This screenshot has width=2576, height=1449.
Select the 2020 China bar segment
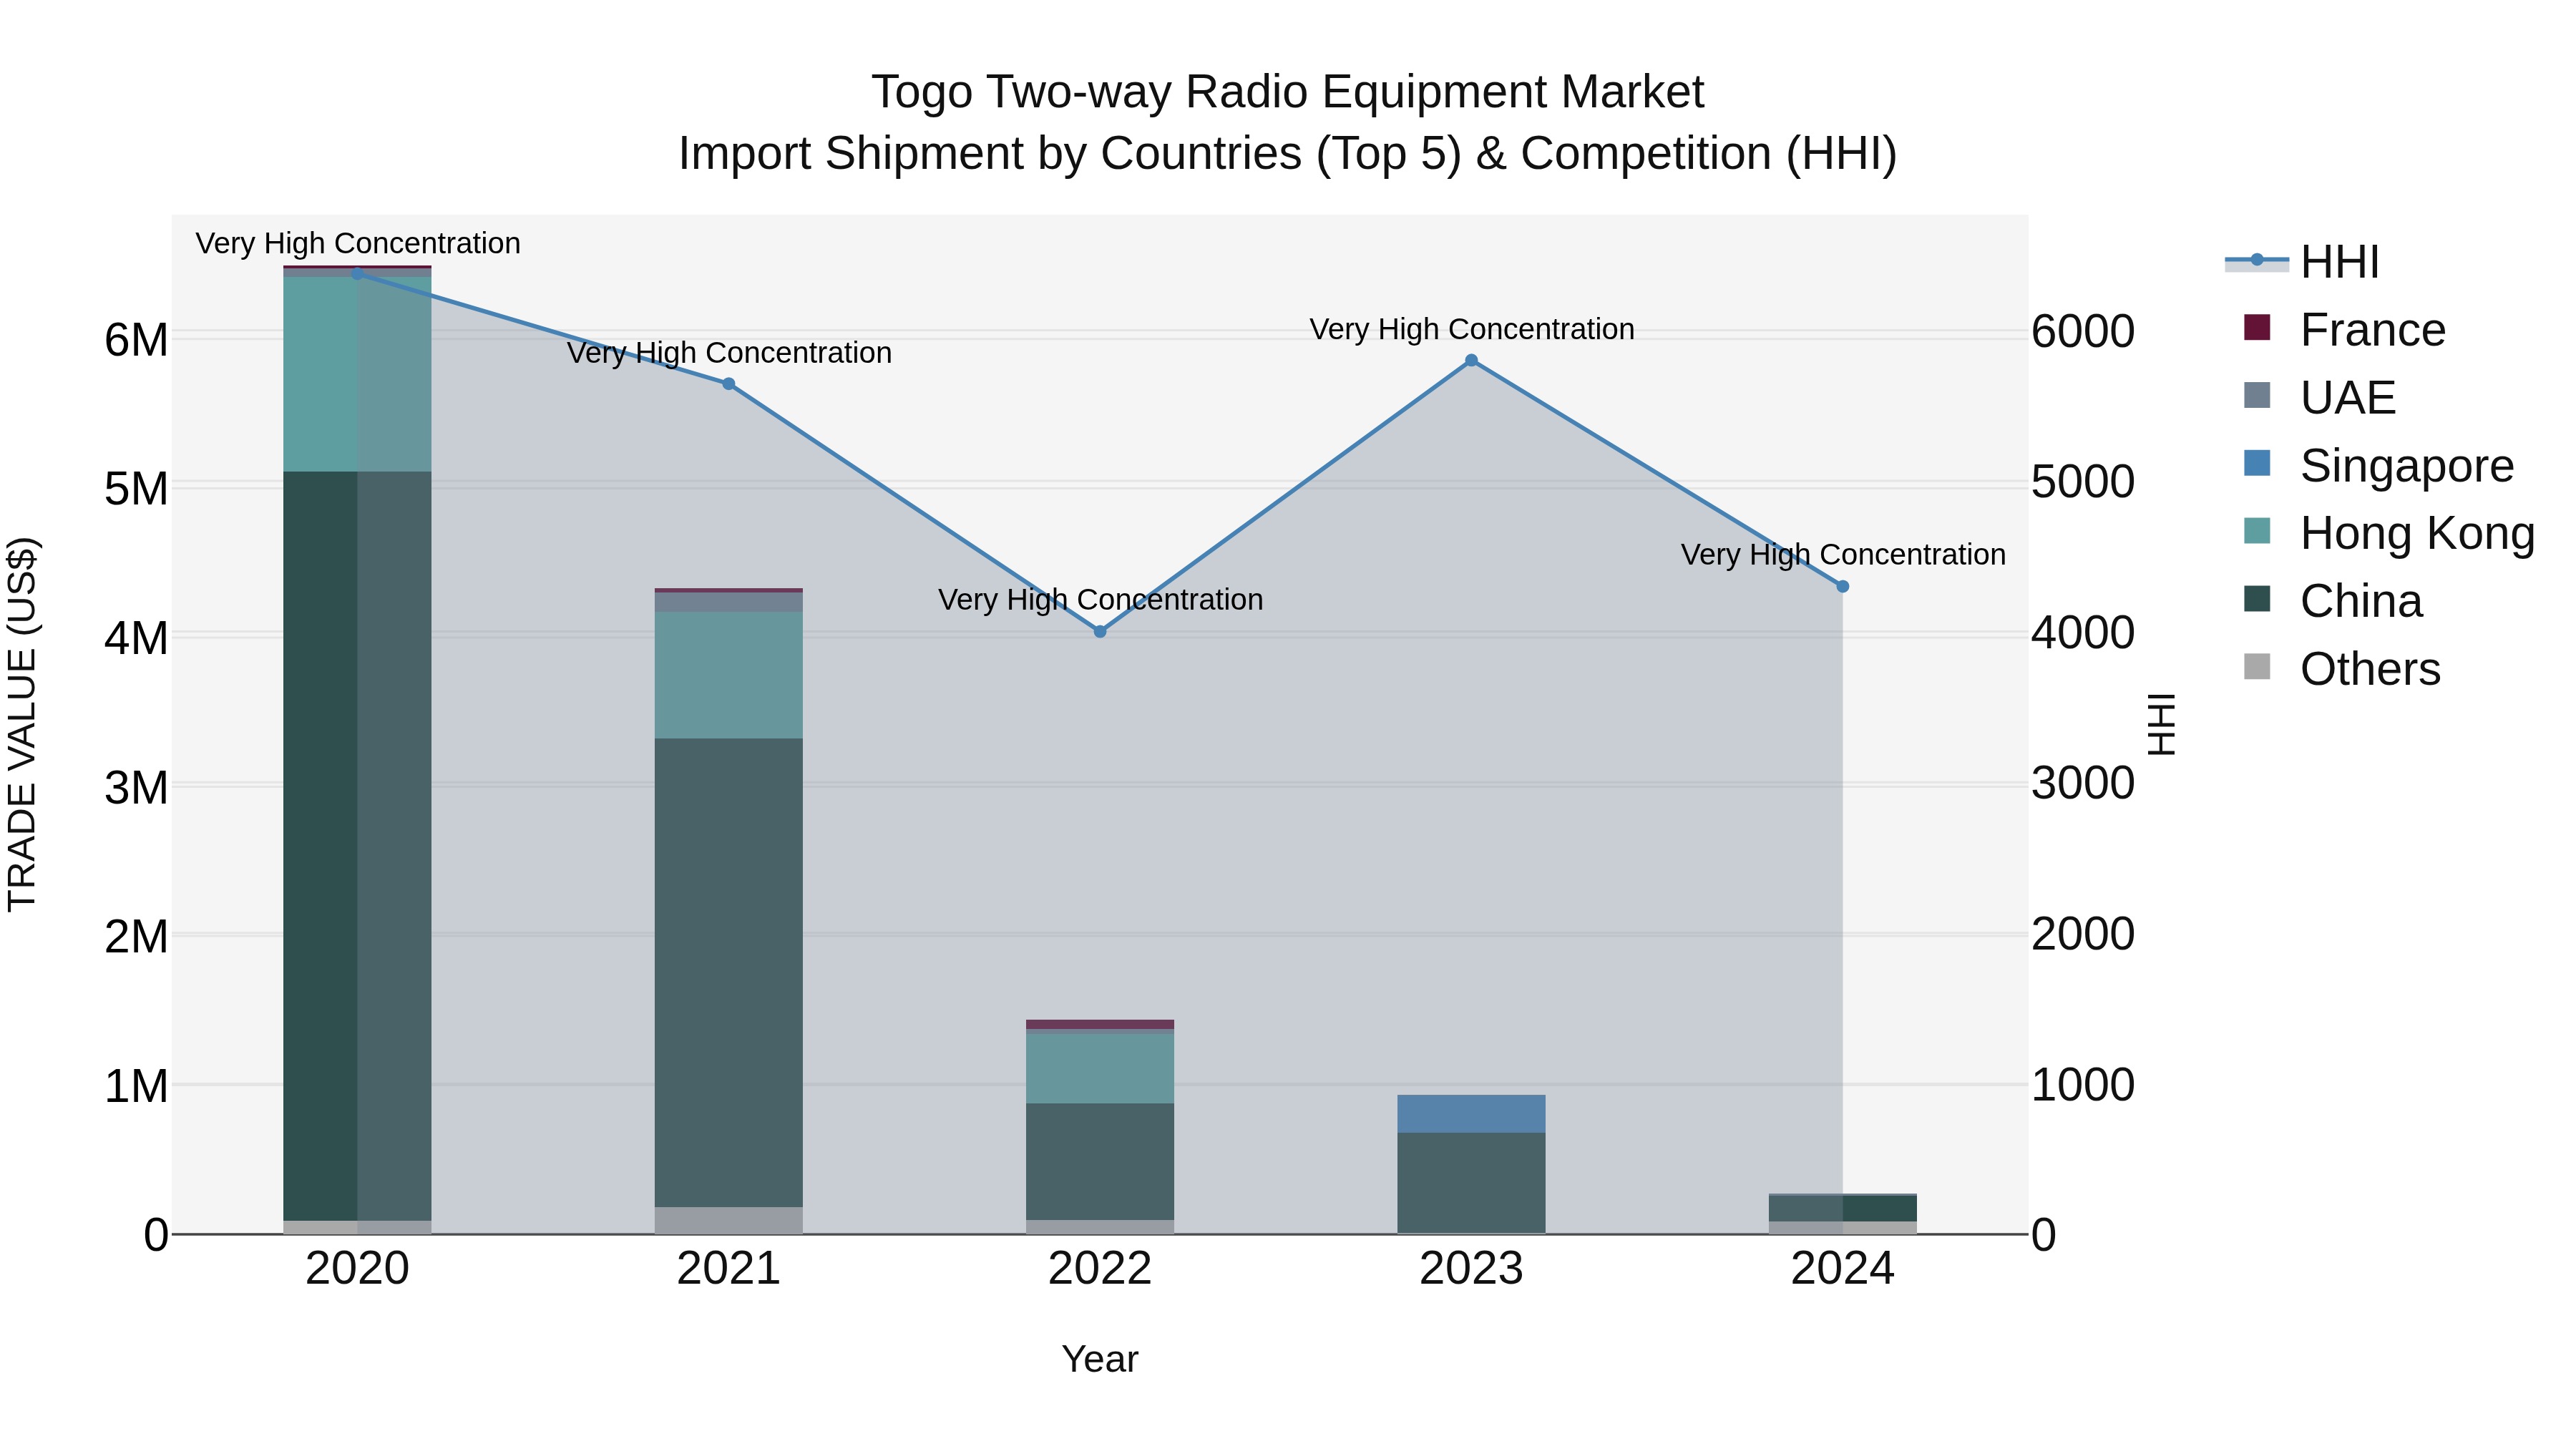[357, 846]
